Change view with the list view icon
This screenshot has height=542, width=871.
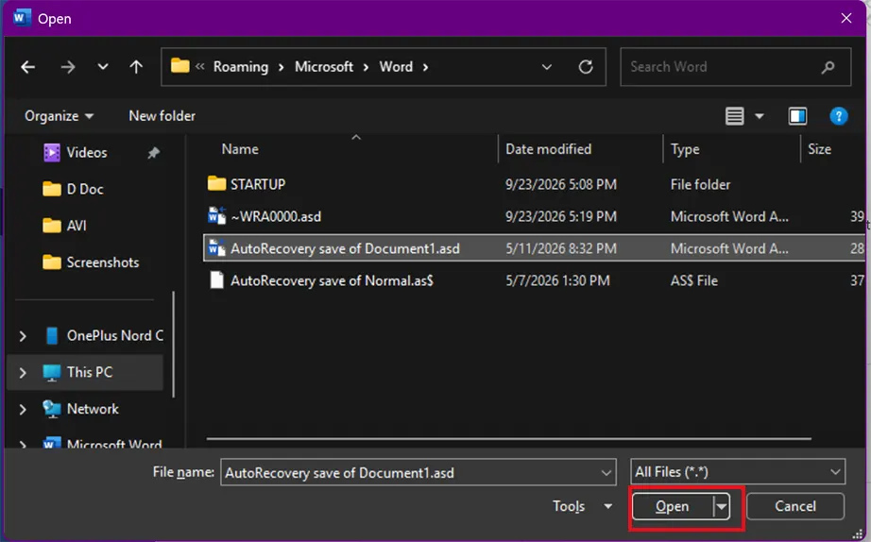point(734,116)
